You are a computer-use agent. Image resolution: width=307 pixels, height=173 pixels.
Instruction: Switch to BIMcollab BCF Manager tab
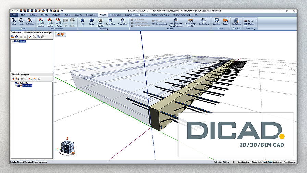click(x=43, y=33)
